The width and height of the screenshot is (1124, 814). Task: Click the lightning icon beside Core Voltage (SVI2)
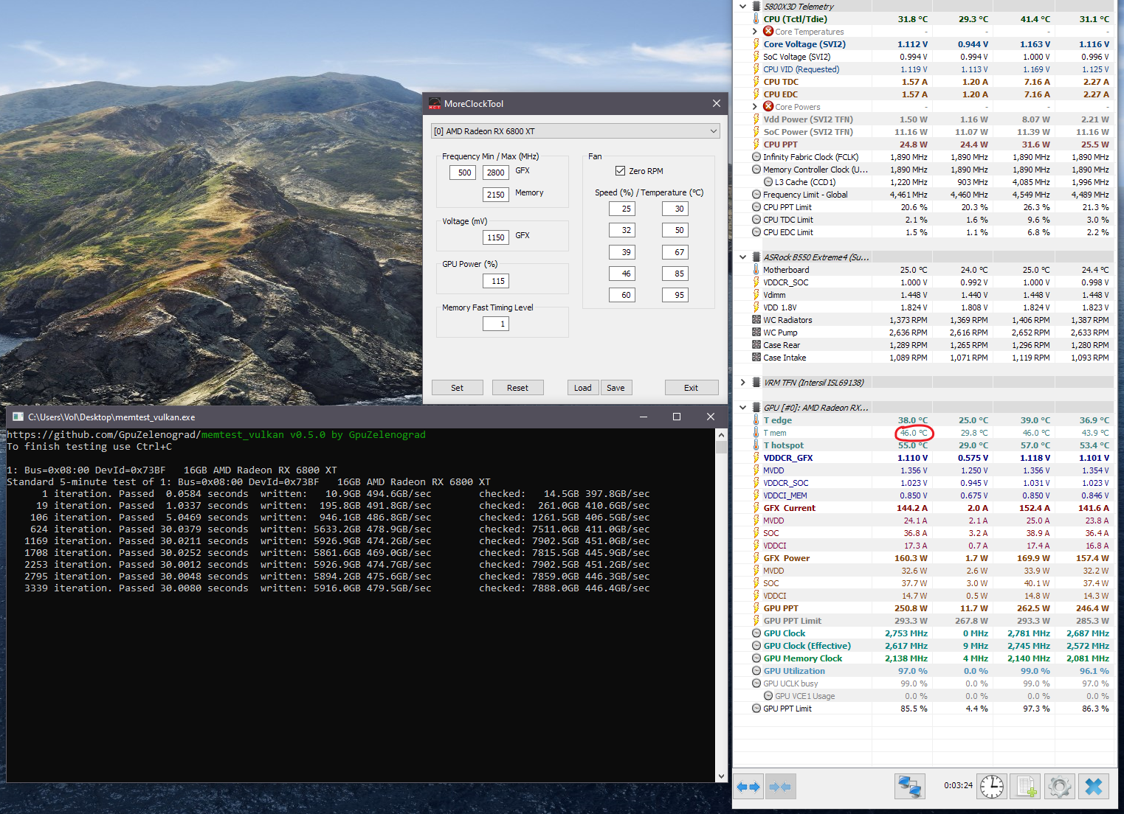point(756,44)
